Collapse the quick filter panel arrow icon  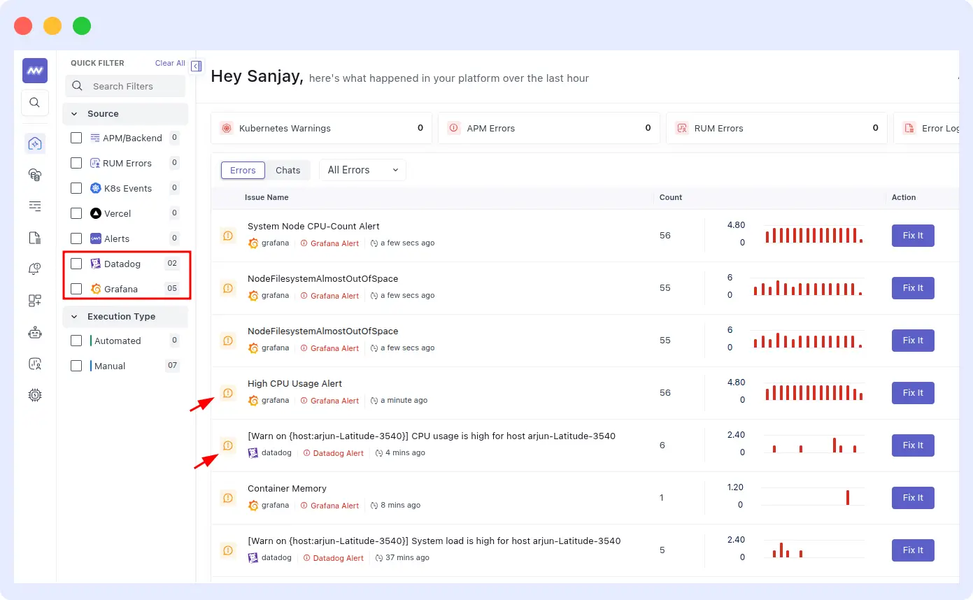tap(197, 66)
